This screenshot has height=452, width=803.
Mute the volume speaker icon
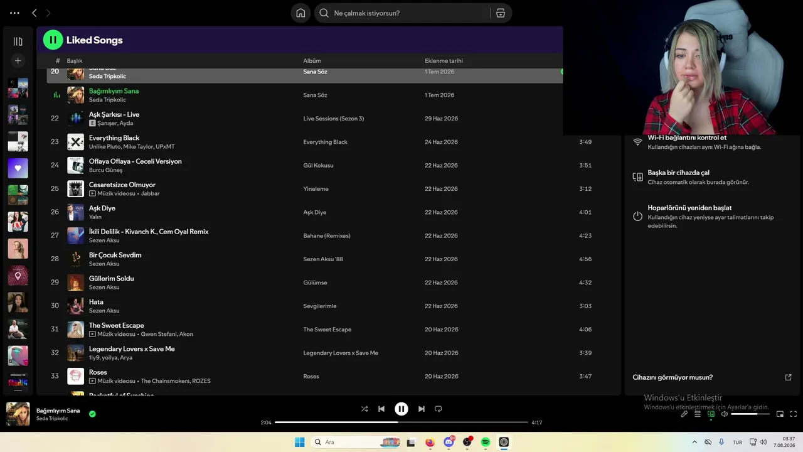[724, 414]
